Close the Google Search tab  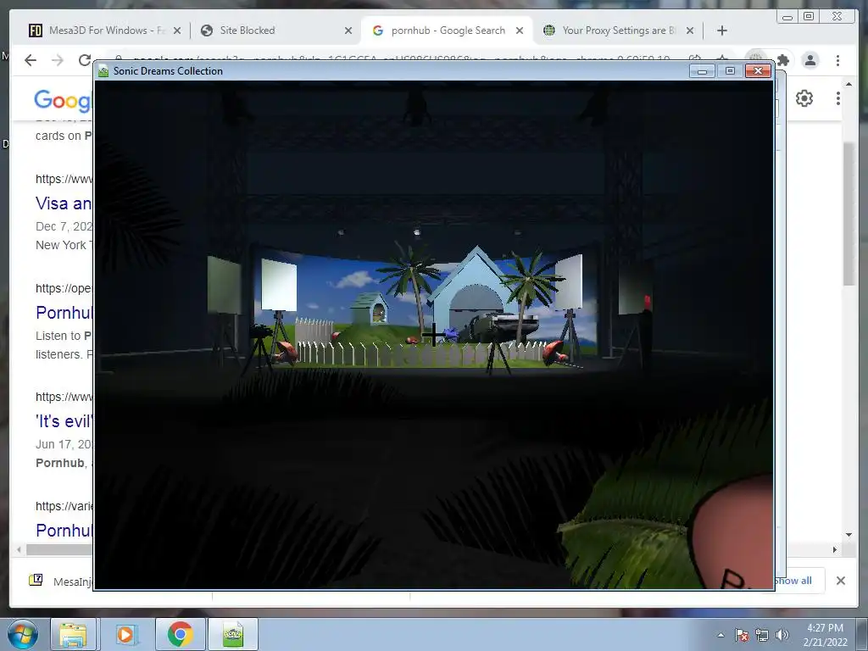(x=520, y=31)
